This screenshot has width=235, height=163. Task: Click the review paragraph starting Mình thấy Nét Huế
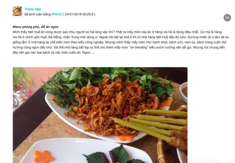tap(121, 42)
